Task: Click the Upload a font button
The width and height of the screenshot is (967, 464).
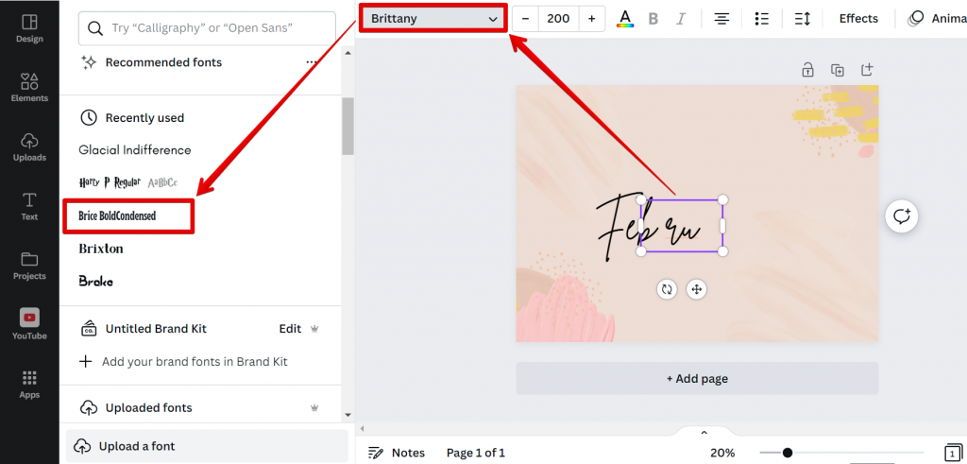Action: click(x=207, y=446)
